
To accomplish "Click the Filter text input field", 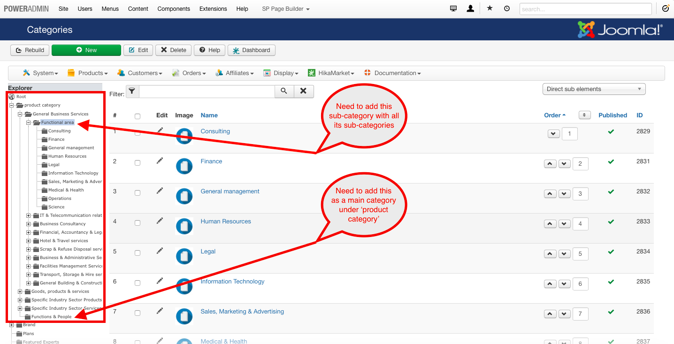I will [207, 91].
